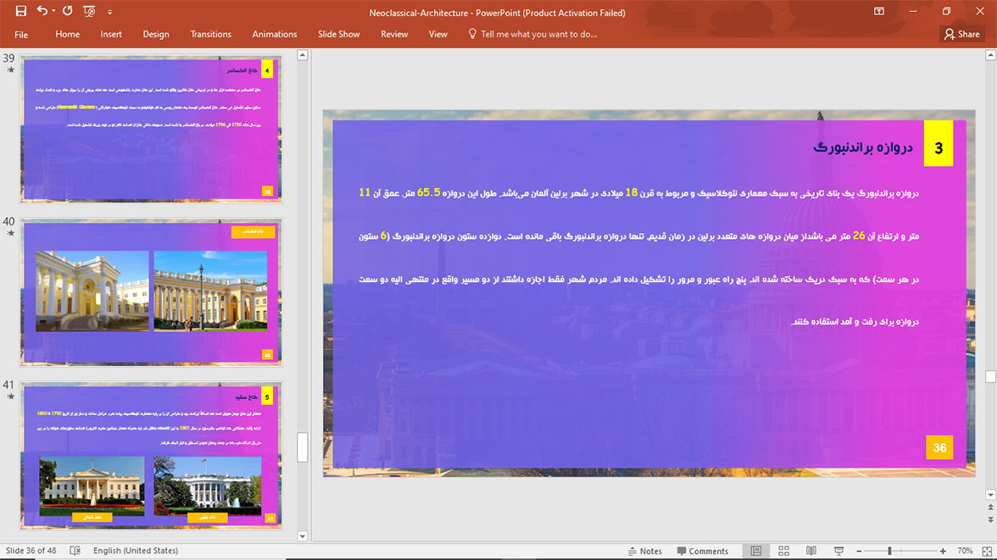
Task: Click English (United States) language indicator
Action: 136,551
